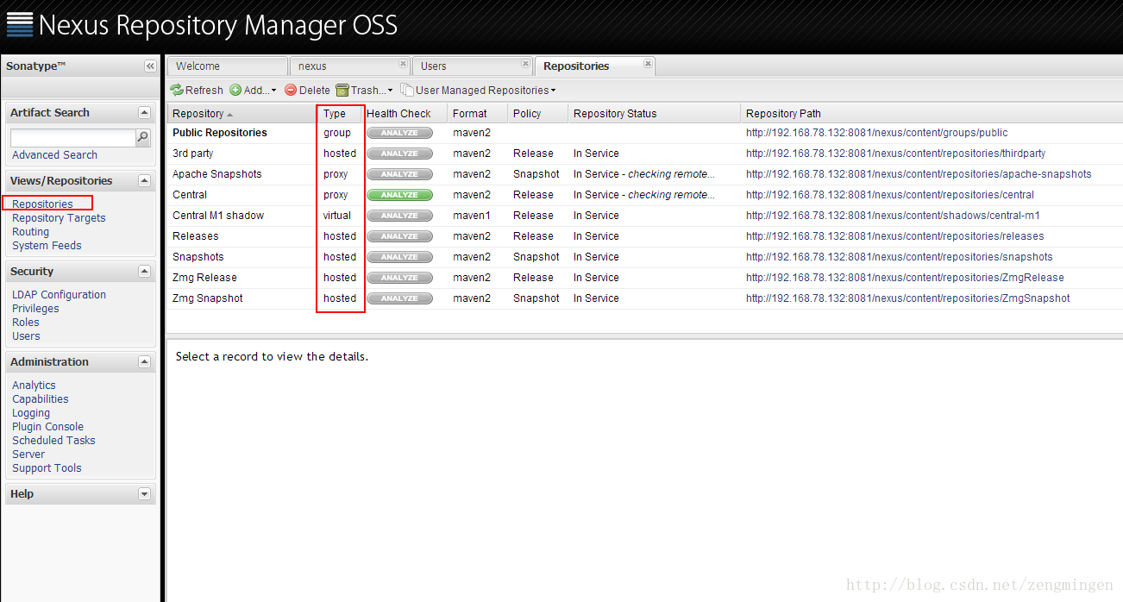This screenshot has width=1123, height=602.
Task: Open the Logging link
Action: pos(31,413)
